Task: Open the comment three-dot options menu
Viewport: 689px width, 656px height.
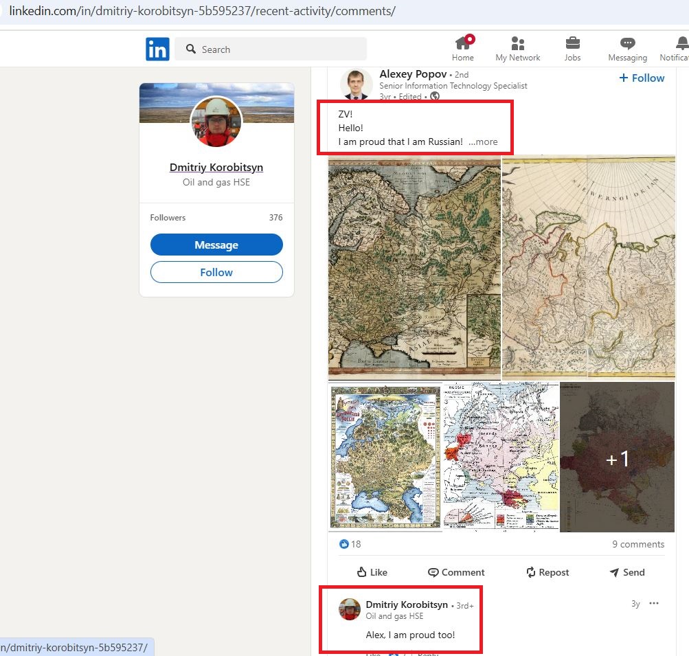Action: pos(654,603)
